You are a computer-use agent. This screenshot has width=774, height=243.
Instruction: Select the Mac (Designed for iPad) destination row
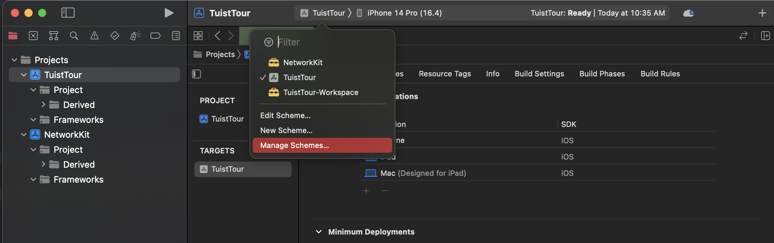click(x=537, y=173)
